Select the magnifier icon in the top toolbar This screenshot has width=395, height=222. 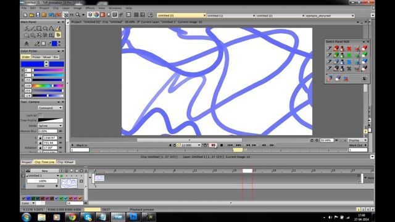pyautogui.click(x=78, y=15)
